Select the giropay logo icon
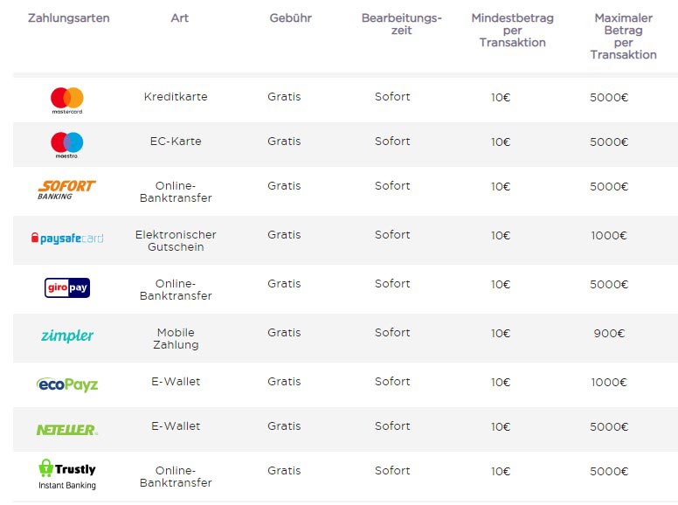The width and height of the screenshot is (678, 505). pyautogui.click(x=67, y=287)
